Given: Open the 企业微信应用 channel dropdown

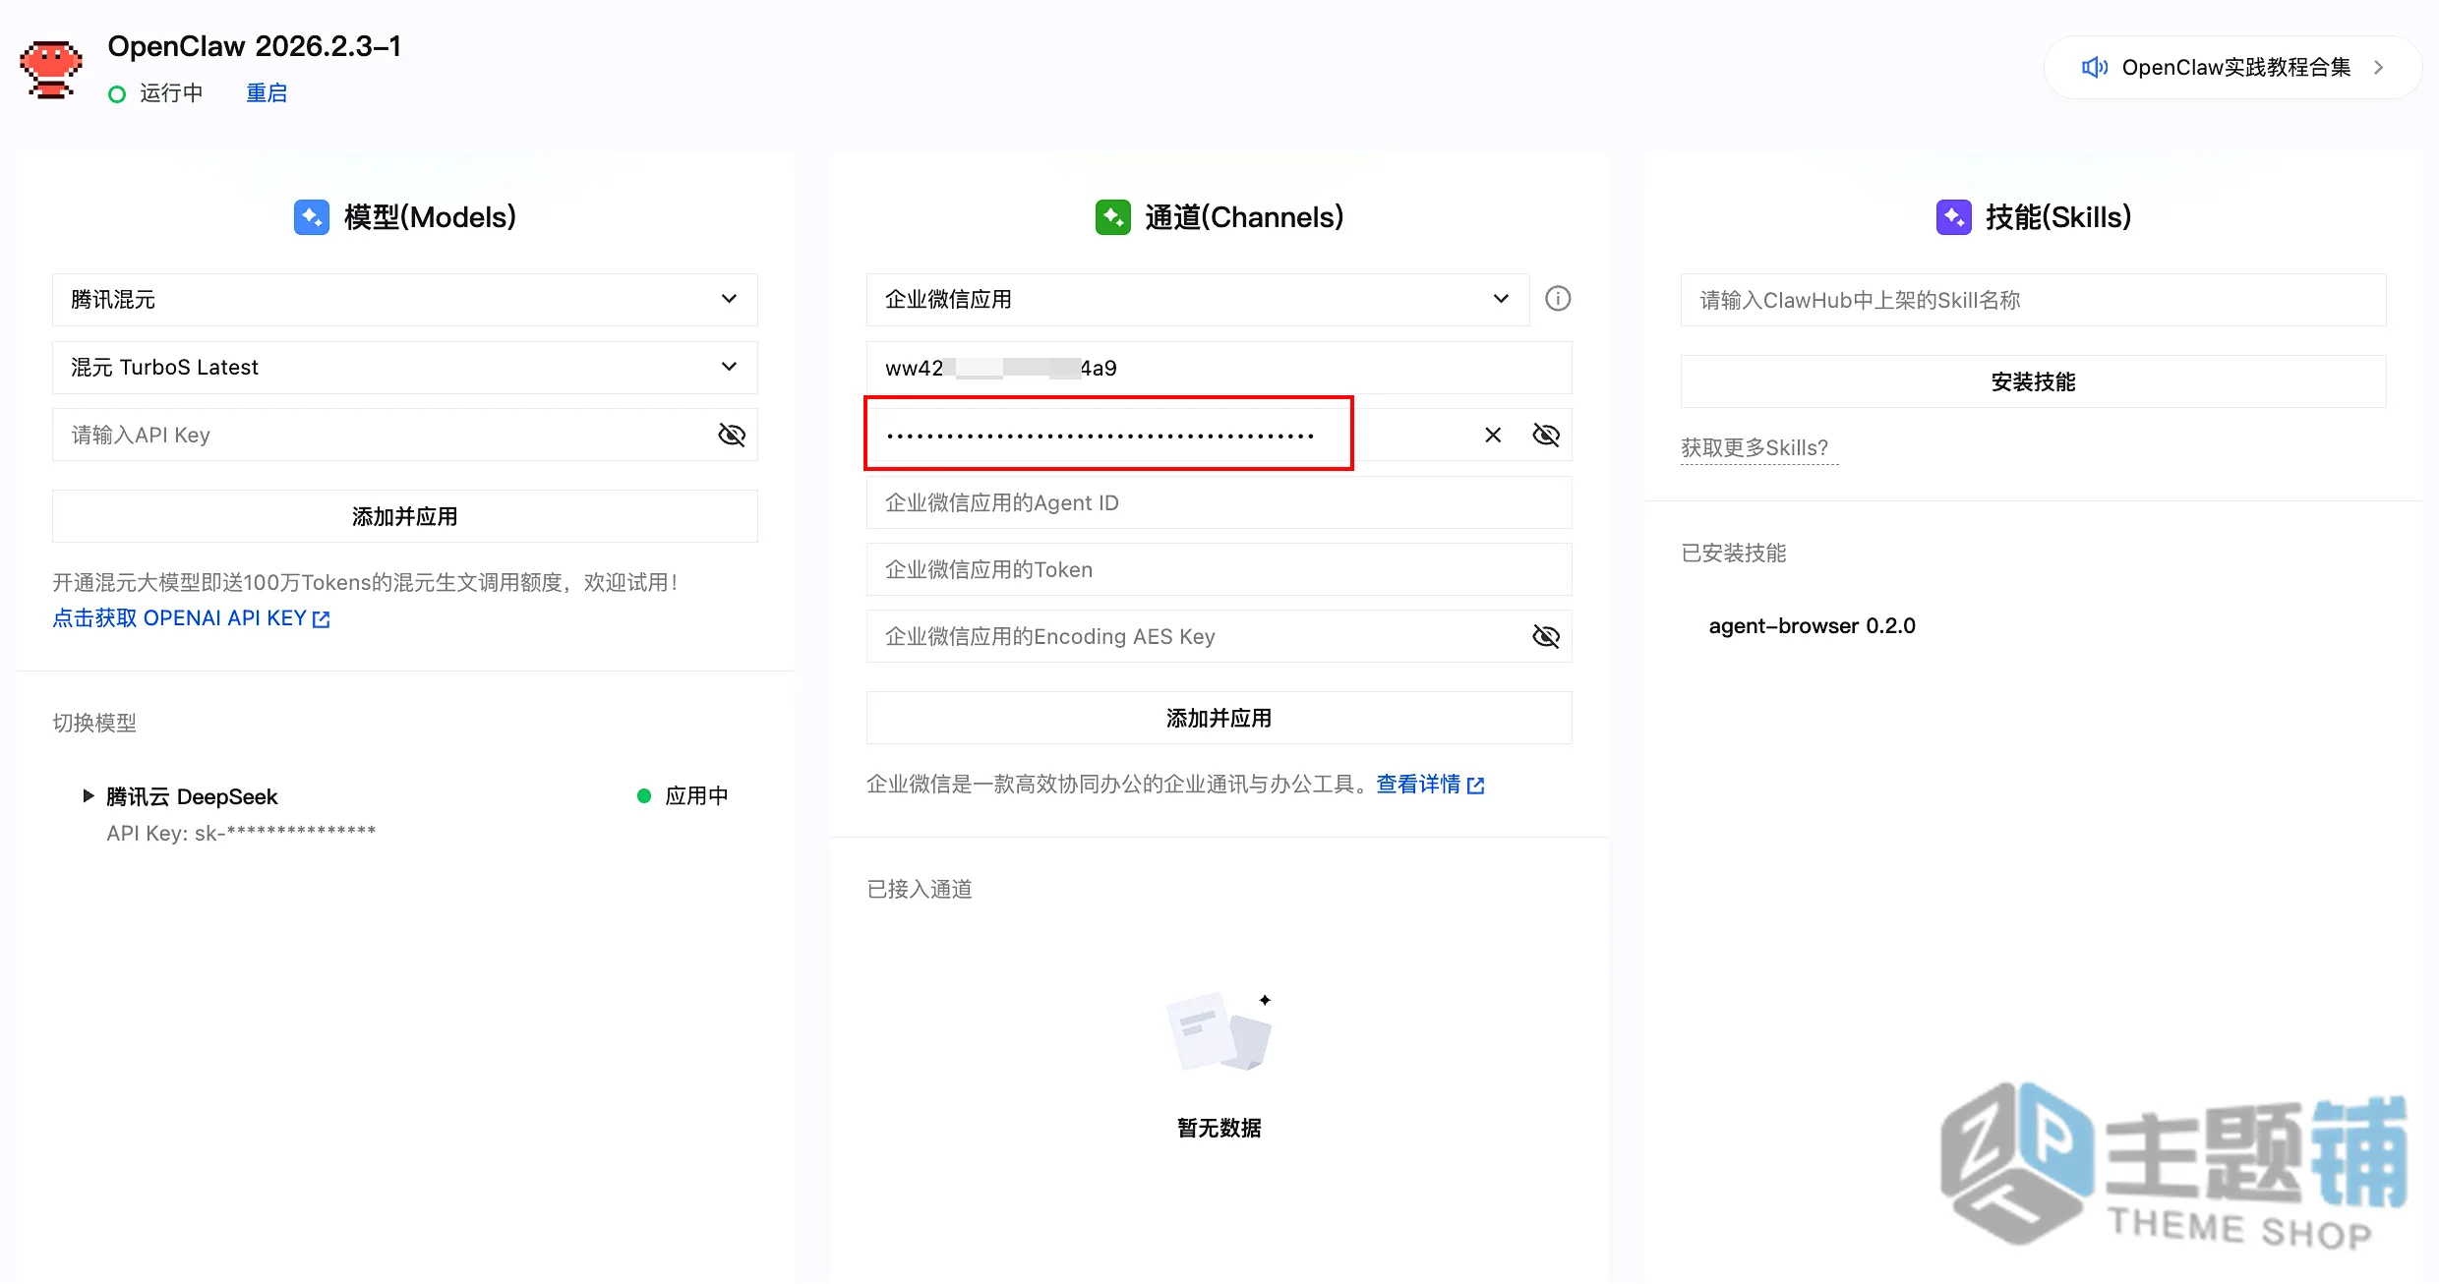Looking at the screenshot, I should point(1198,299).
